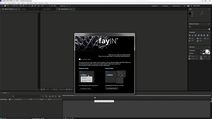Image resolution: width=212 pixels, height=119 pixels.
Task: Open the Effects & Presets panel menu
Action: pyautogui.click(x=209, y=24)
